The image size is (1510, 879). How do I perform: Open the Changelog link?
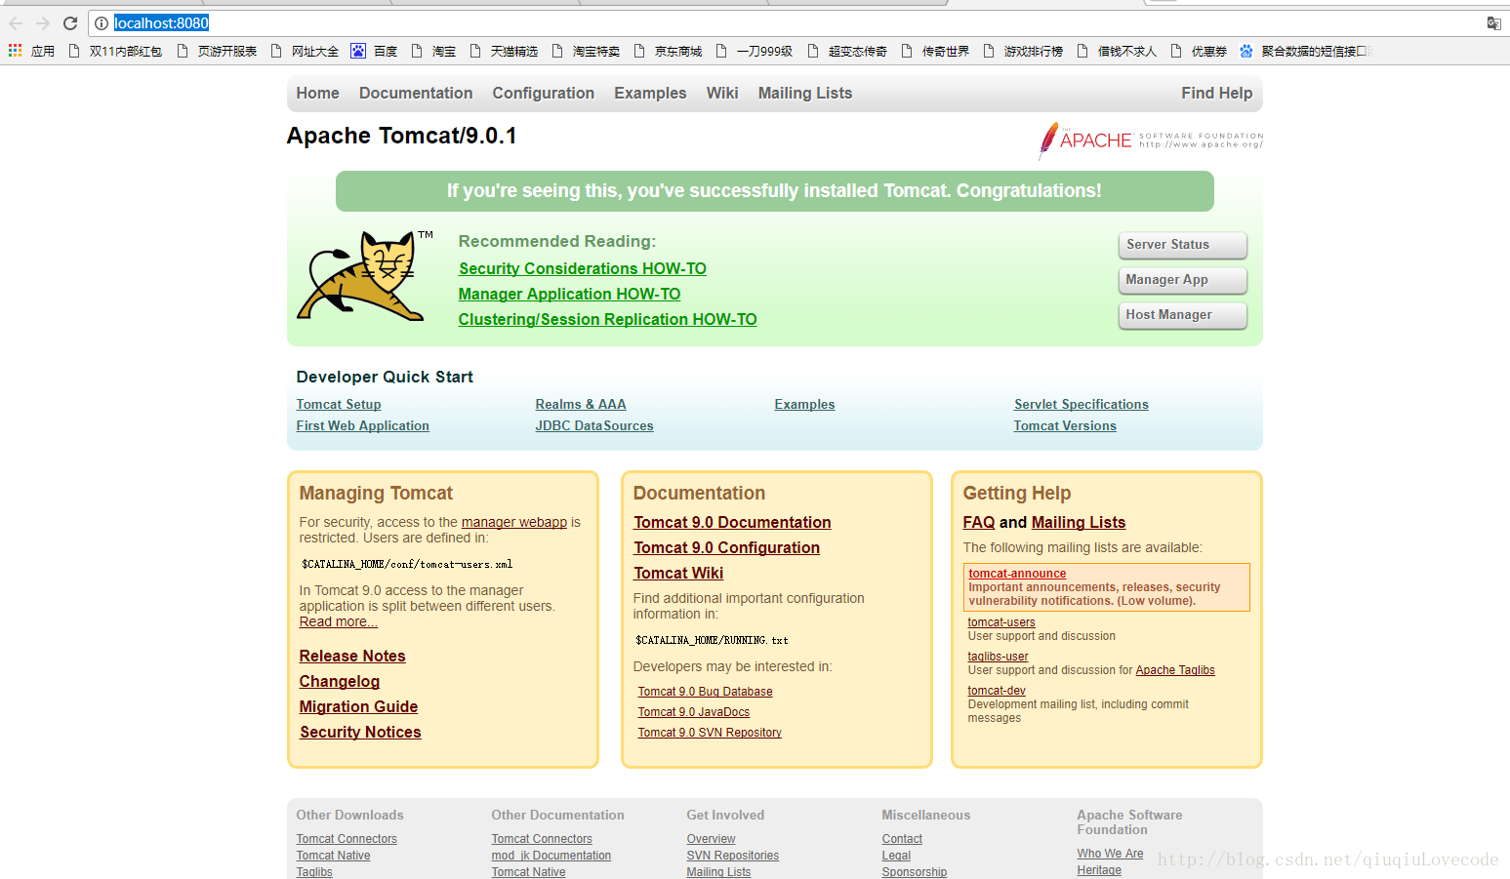click(340, 682)
